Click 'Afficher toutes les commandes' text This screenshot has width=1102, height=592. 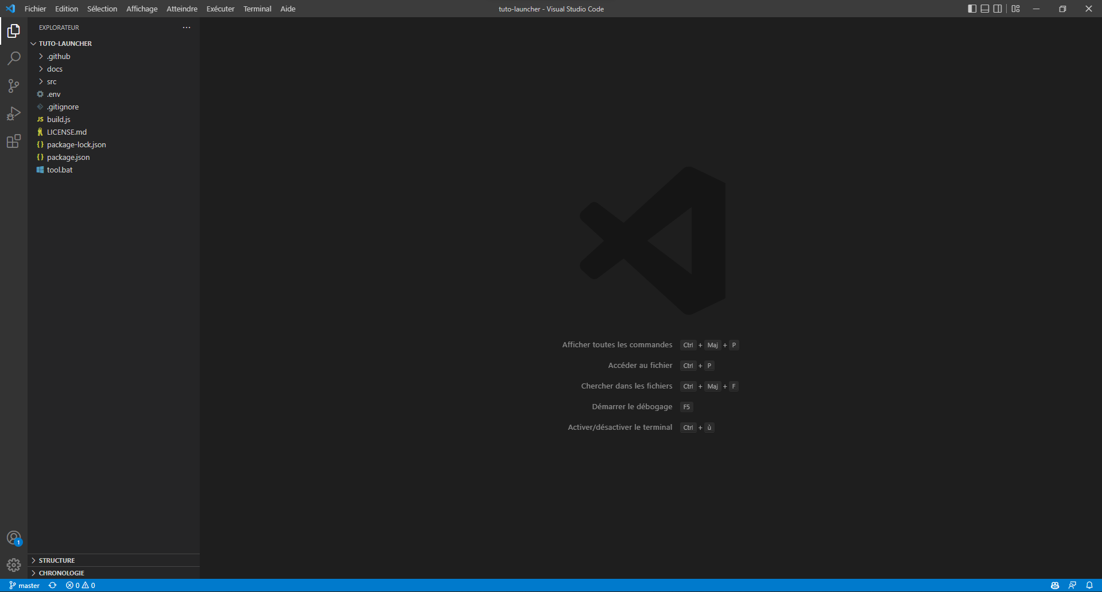click(617, 344)
